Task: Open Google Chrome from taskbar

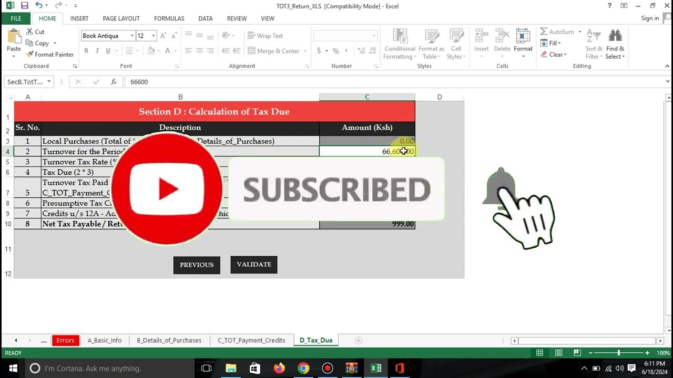Action: (303, 368)
